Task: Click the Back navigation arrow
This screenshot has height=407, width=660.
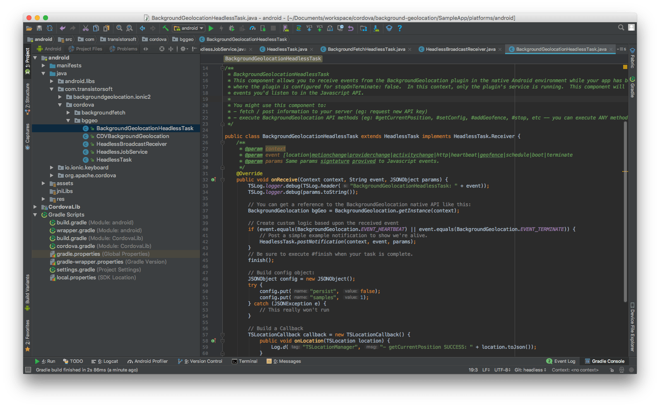Action: 142,28
